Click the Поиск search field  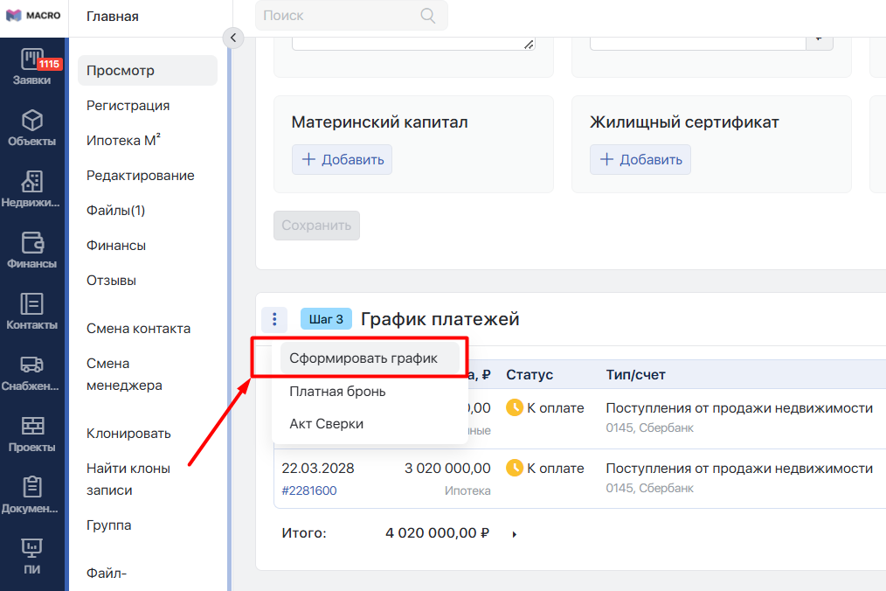tap(351, 15)
